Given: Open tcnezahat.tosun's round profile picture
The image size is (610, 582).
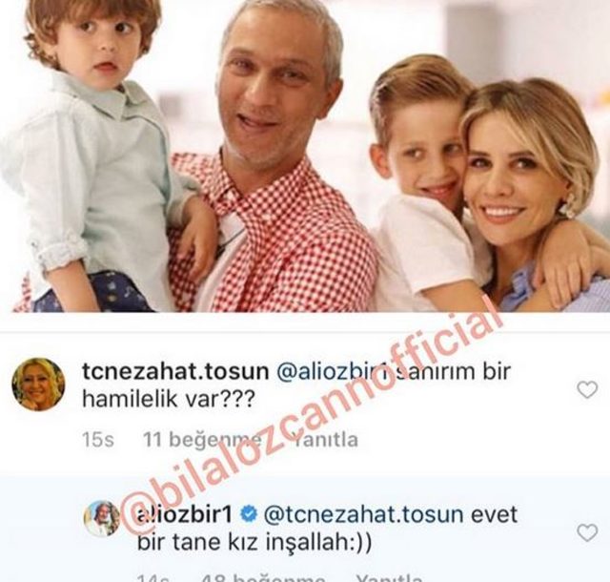Looking at the screenshot, I should coord(38,385).
